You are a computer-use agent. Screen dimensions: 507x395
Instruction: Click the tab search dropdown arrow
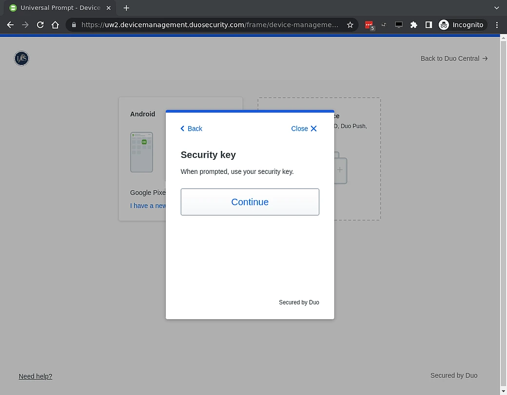(x=497, y=8)
